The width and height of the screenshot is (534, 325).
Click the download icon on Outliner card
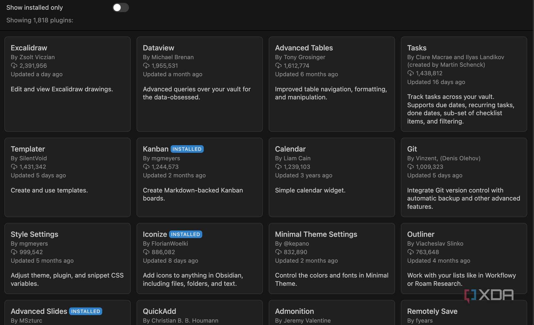click(x=410, y=252)
